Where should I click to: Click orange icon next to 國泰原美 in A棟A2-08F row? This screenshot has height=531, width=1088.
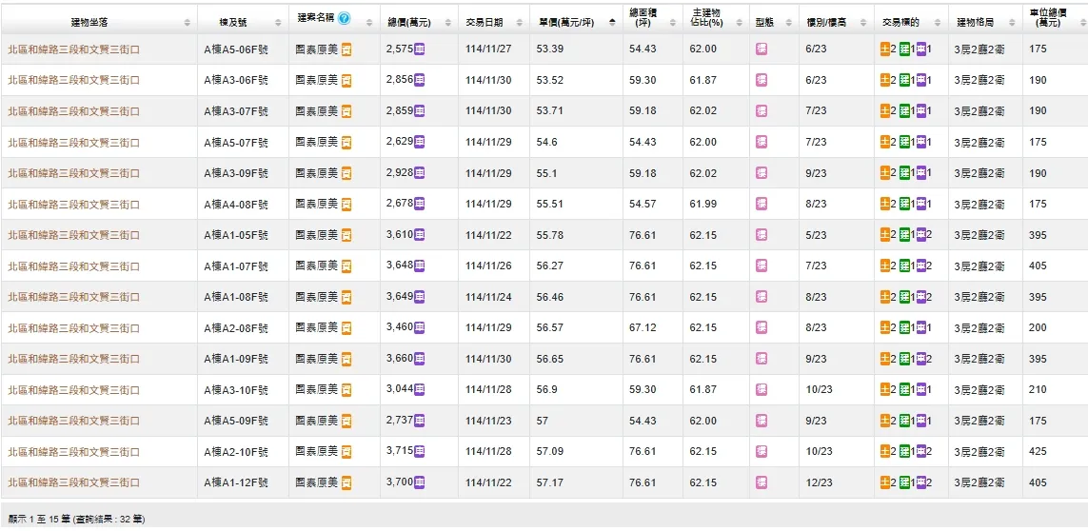[346, 328]
